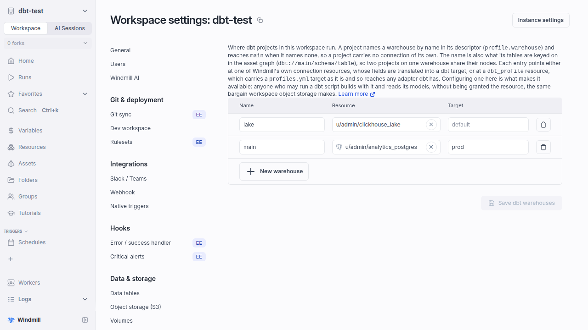Edit the prod target field
588x330 pixels.
(488, 147)
